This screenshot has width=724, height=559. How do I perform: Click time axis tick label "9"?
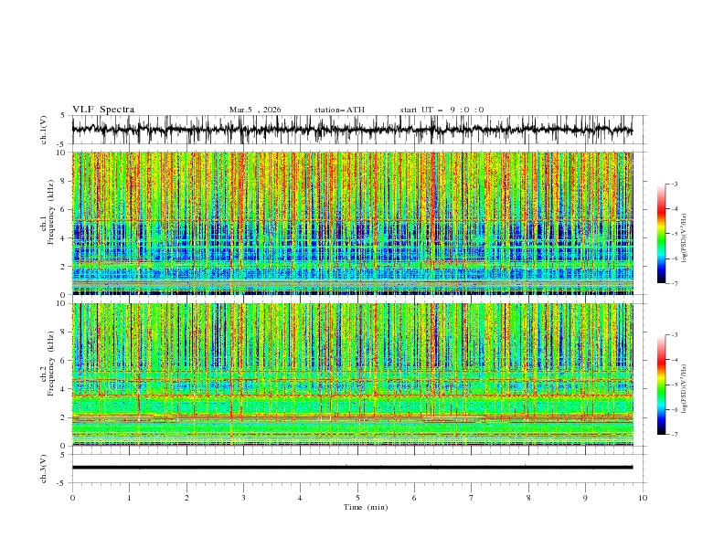(x=585, y=498)
